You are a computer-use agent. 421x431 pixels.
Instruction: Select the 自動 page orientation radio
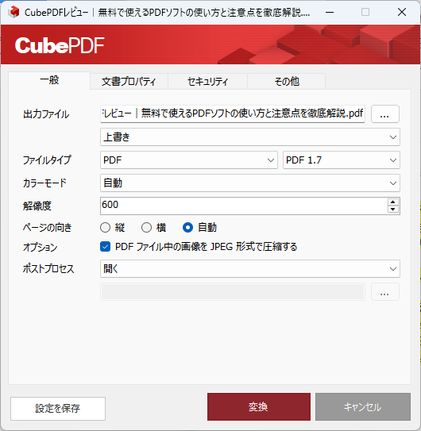[x=187, y=228]
